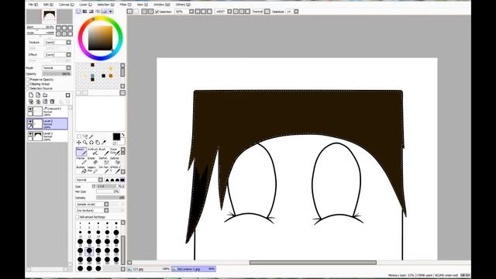The width and height of the screenshot is (496, 279).
Task: Click the black foreground color swatch
Action: point(116,136)
